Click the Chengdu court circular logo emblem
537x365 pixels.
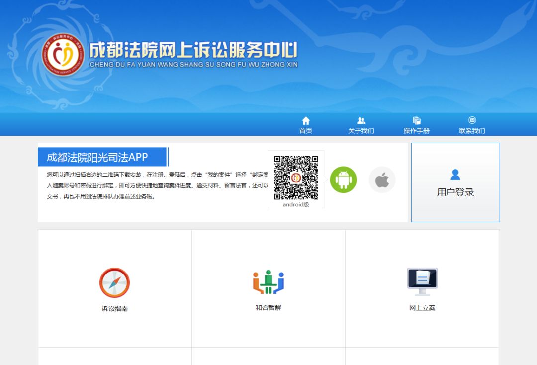(x=63, y=55)
